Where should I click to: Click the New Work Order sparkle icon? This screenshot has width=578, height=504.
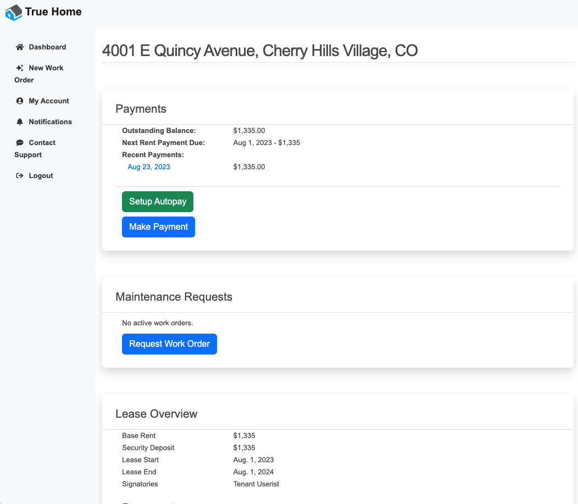[x=20, y=68]
